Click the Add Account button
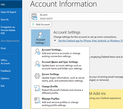123x109 pixels. click(41, 24)
